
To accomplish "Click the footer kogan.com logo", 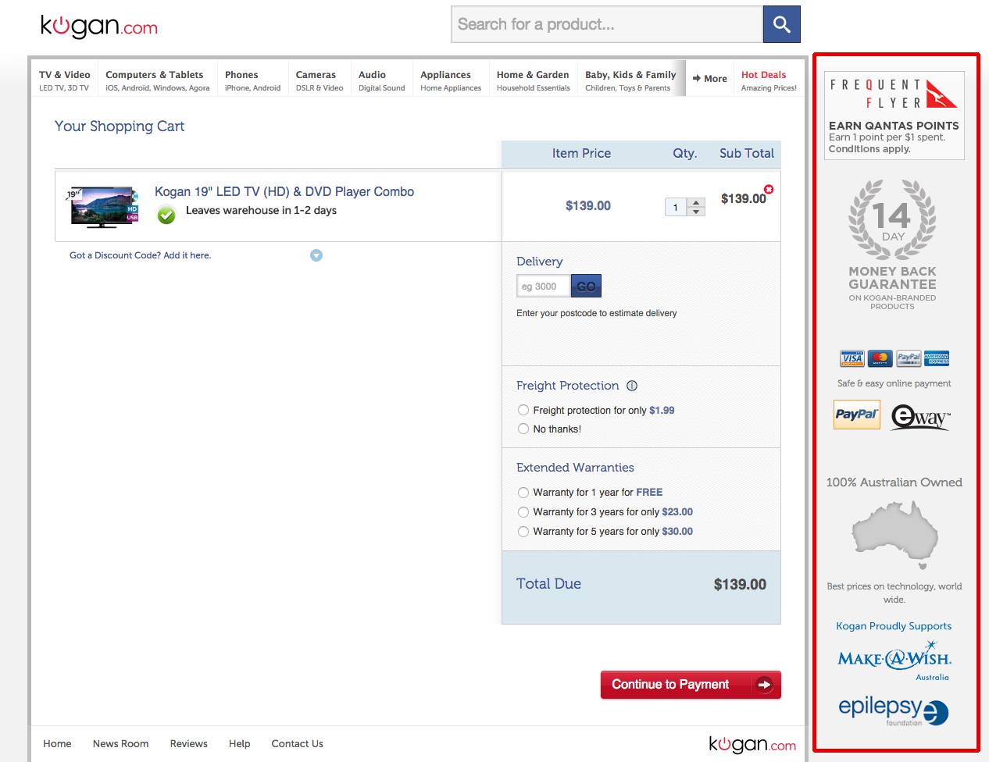I will tap(752, 744).
